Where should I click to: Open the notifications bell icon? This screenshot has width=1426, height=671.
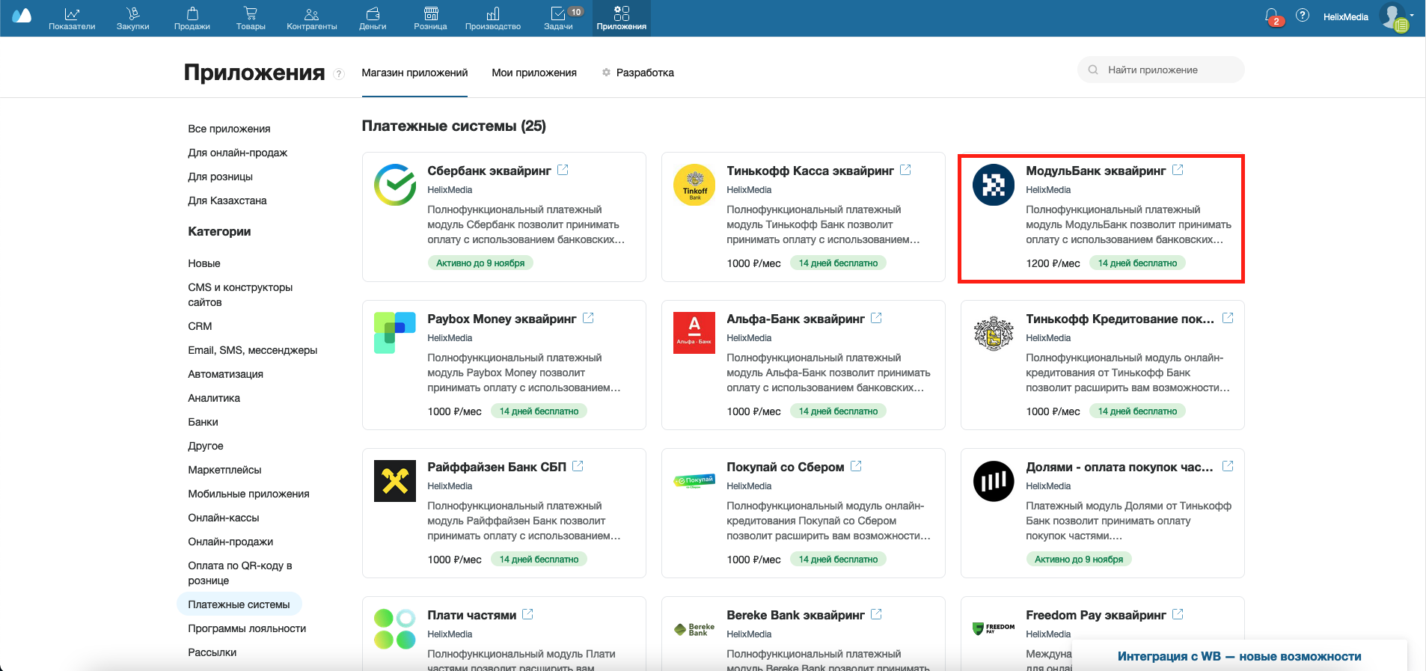[x=1272, y=16]
